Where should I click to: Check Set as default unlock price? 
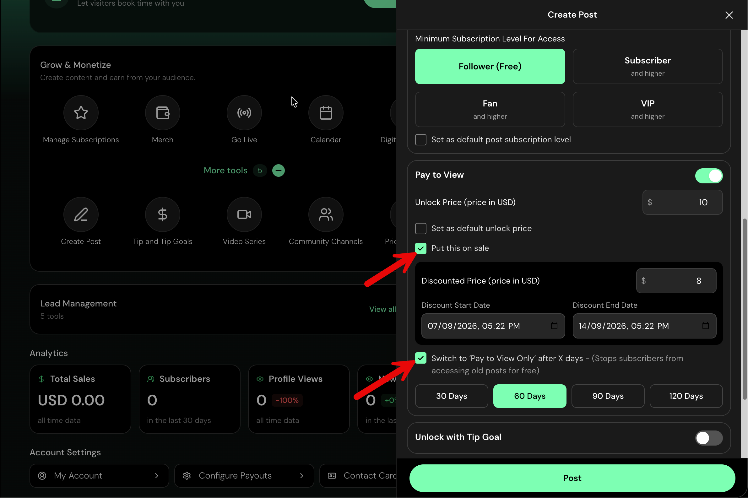[x=420, y=228]
